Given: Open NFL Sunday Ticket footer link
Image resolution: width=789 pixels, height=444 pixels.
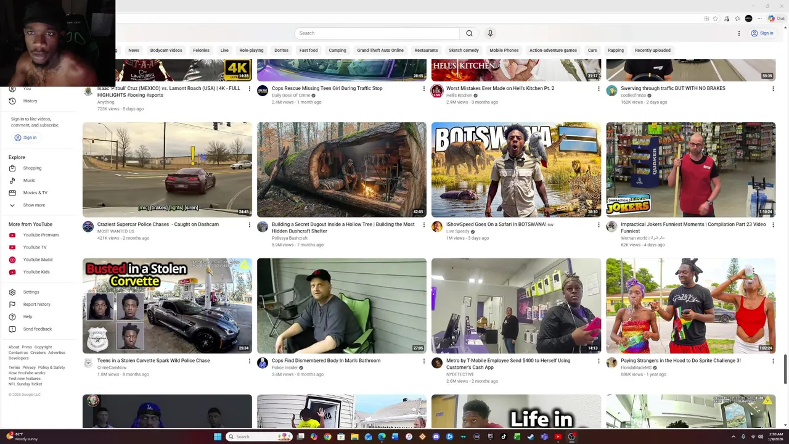Looking at the screenshot, I should (x=25, y=384).
